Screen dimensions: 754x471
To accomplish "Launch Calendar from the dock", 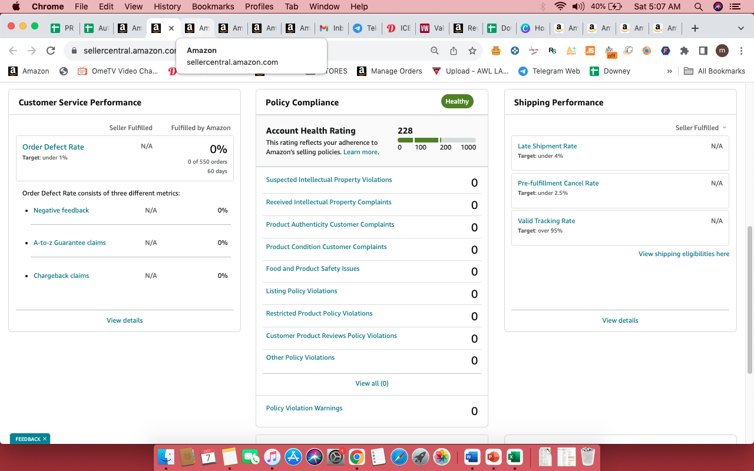I will (207, 457).
